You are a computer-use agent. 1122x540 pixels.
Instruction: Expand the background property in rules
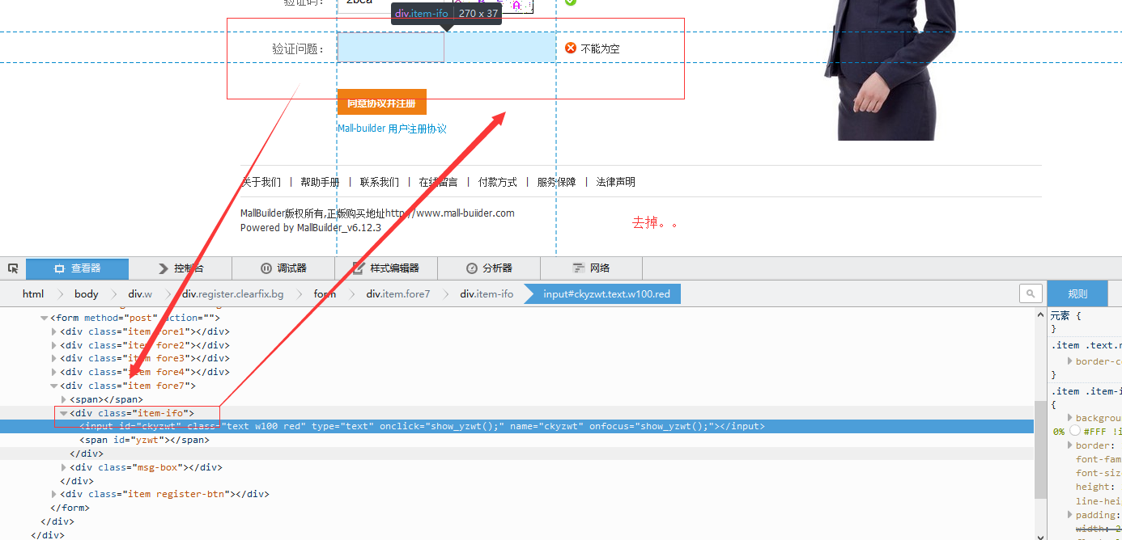click(1070, 418)
